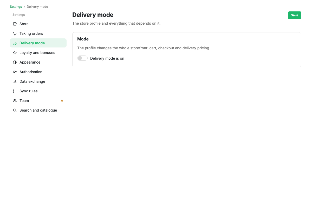Click the Mode card heading
The width and height of the screenshot is (311, 220).
click(83, 39)
